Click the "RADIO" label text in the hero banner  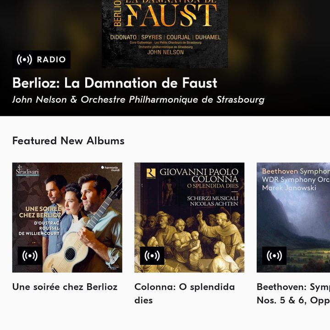pyautogui.click(x=51, y=60)
